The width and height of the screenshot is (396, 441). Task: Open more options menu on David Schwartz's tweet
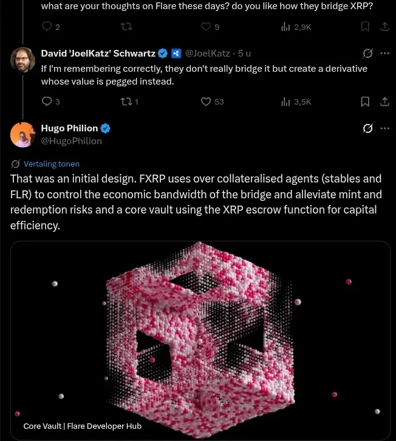[x=384, y=53]
